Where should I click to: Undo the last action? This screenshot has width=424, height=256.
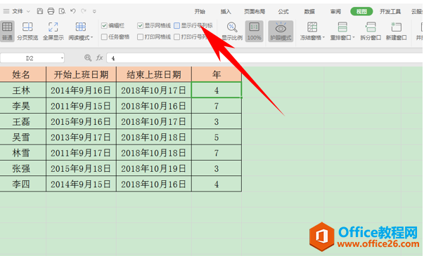(73, 11)
